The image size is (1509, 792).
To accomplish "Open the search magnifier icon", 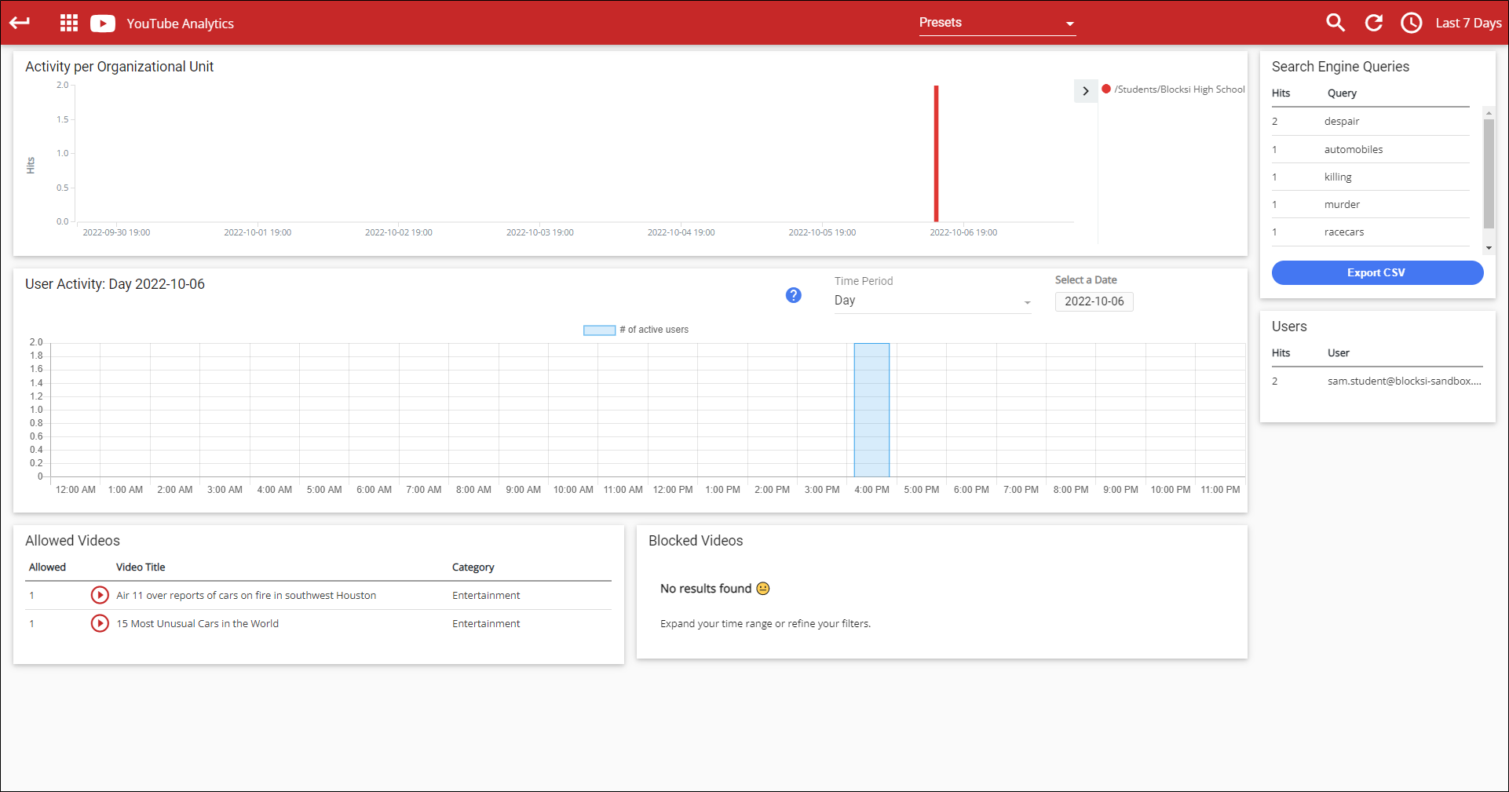I will [x=1335, y=23].
